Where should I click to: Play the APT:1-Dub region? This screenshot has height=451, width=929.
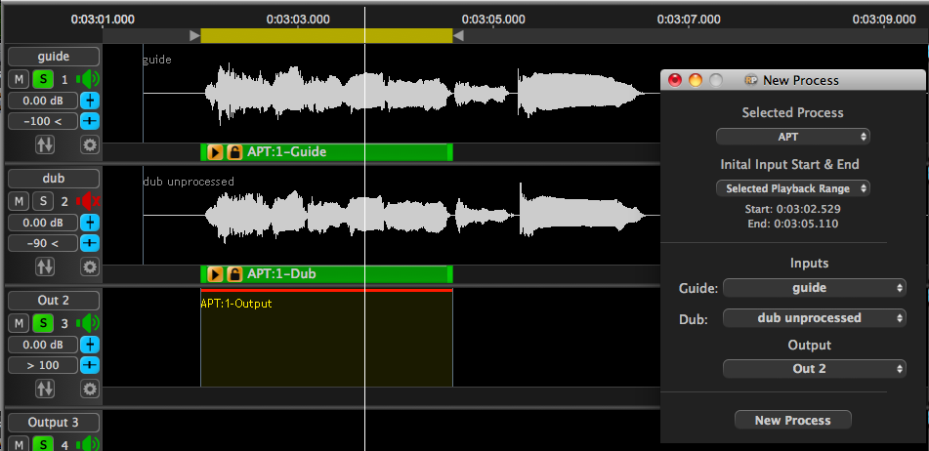tap(216, 274)
